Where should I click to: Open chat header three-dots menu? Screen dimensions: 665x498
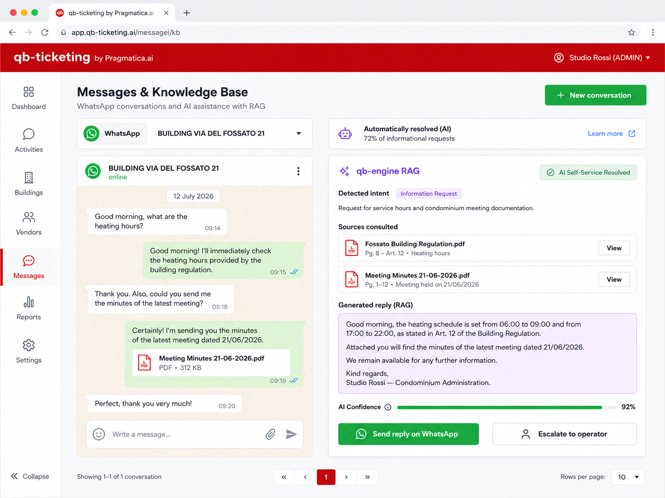pos(298,171)
